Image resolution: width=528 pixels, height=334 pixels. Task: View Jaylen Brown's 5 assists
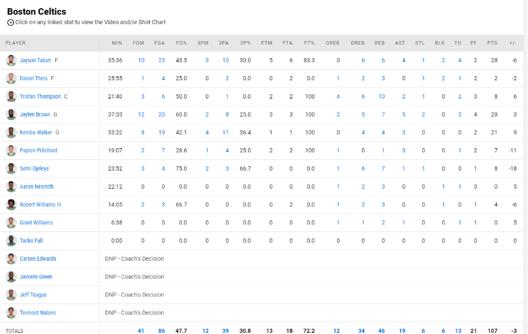(x=404, y=114)
